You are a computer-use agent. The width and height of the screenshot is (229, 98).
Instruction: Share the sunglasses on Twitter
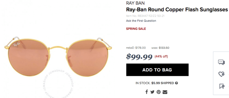(x=152, y=92)
